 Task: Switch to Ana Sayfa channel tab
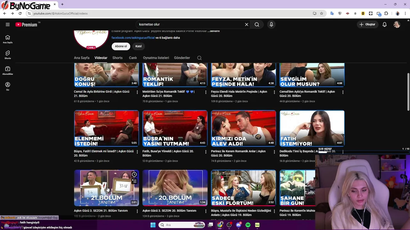82,58
